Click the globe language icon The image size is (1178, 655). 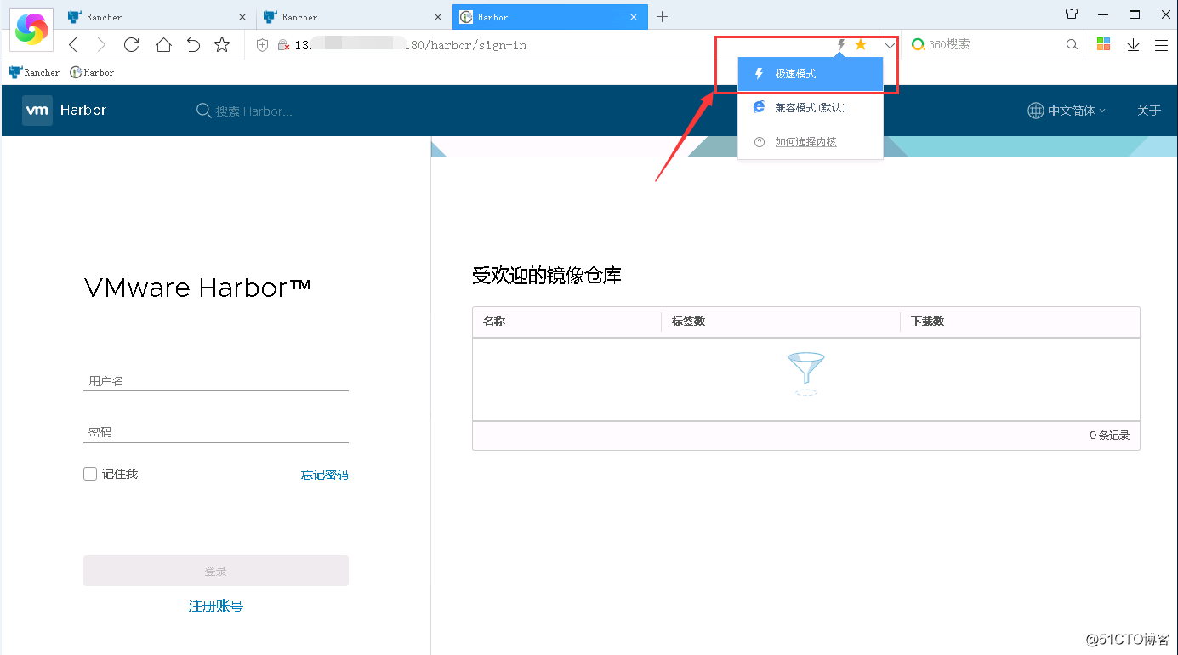pyautogui.click(x=1035, y=111)
